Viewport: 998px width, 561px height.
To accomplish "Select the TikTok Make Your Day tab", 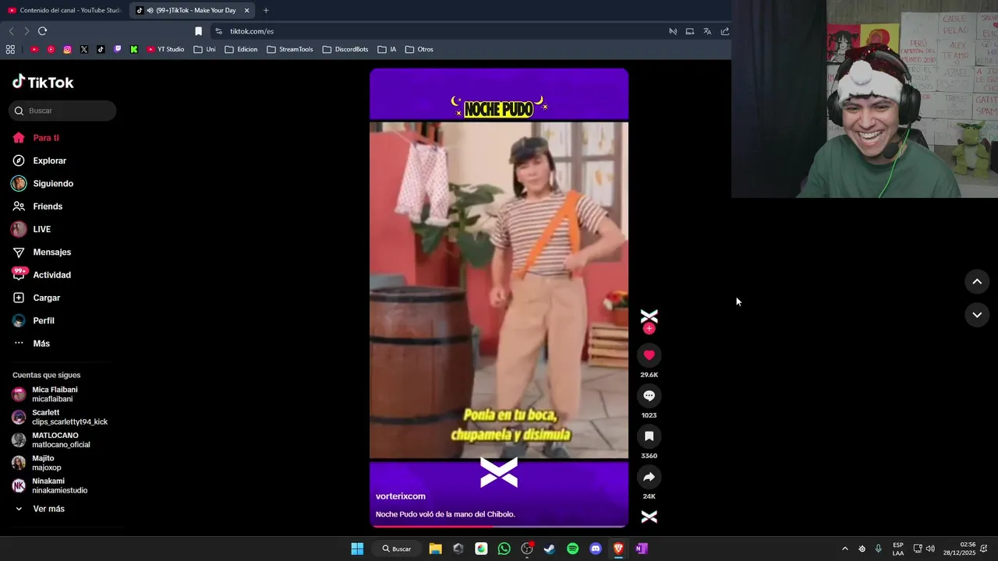I will [193, 10].
